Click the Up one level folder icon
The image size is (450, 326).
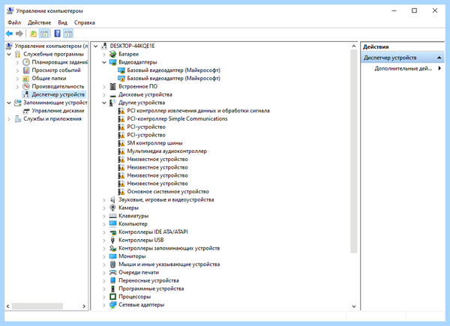tap(33, 34)
